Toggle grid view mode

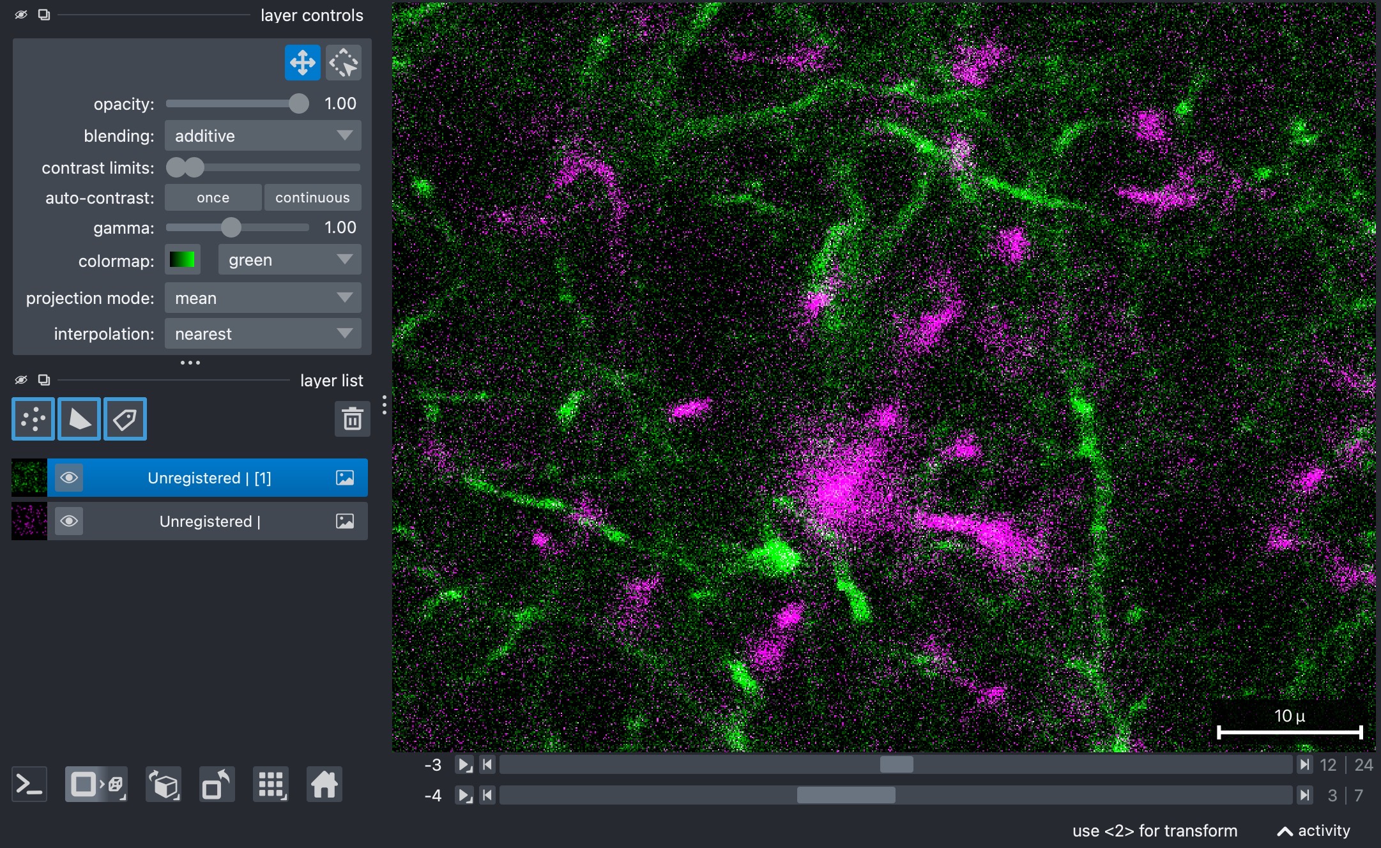pyautogui.click(x=271, y=784)
